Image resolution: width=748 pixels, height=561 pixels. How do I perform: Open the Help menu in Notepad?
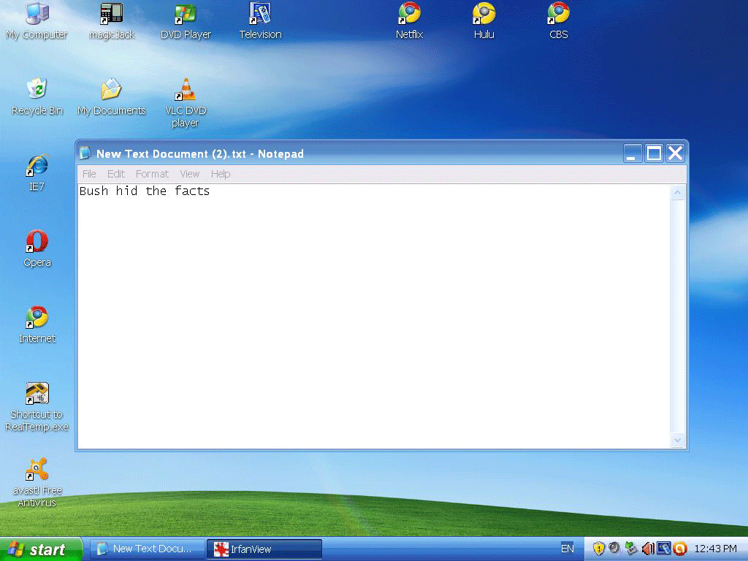(x=221, y=174)
